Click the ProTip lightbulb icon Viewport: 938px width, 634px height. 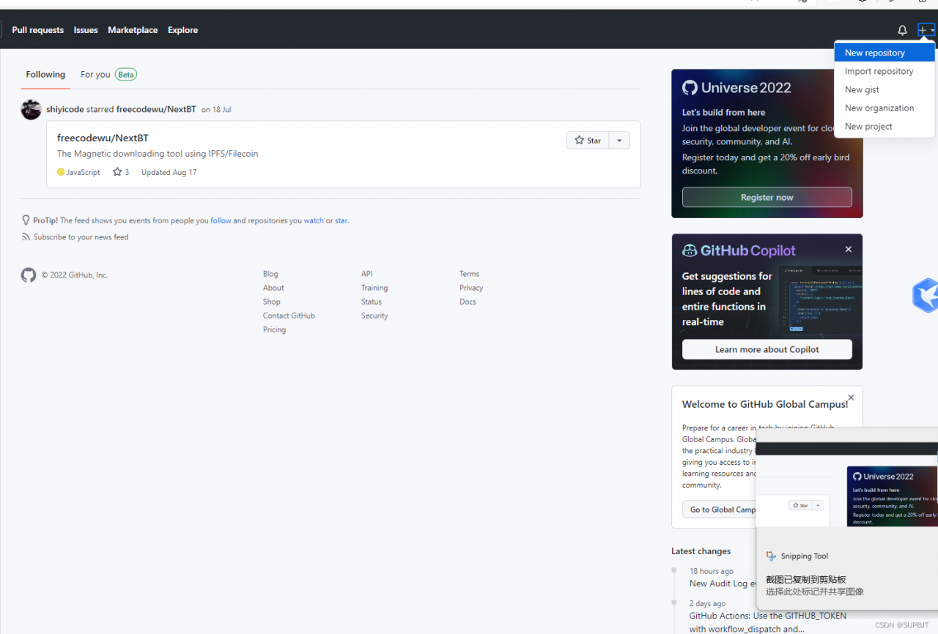[x=26, y=220]
